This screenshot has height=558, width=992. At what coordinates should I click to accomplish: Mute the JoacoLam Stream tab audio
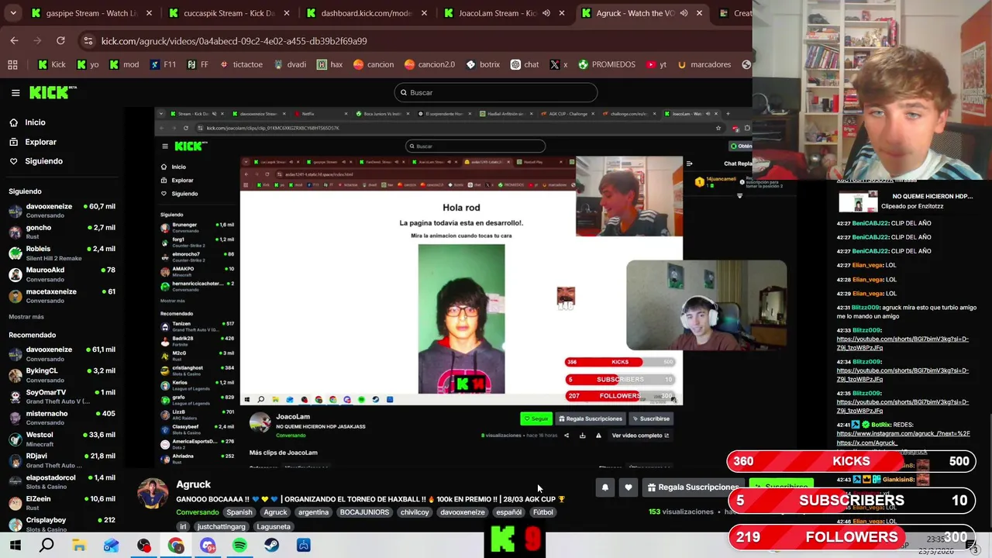[x=546, y=13]
